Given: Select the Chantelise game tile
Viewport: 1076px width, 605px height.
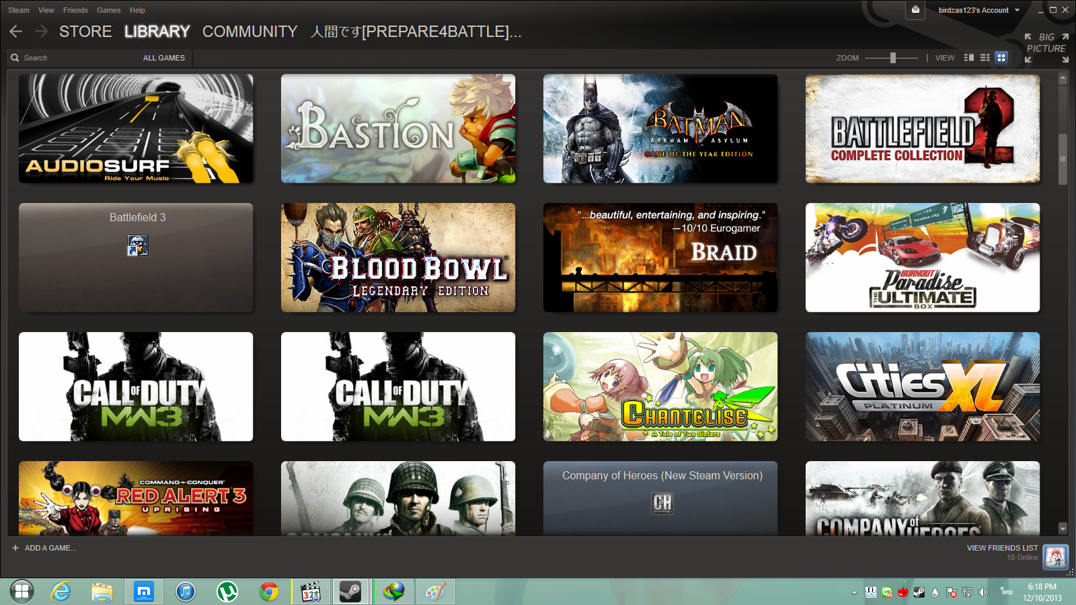Looking at the screenshot, I should [660, 387].
